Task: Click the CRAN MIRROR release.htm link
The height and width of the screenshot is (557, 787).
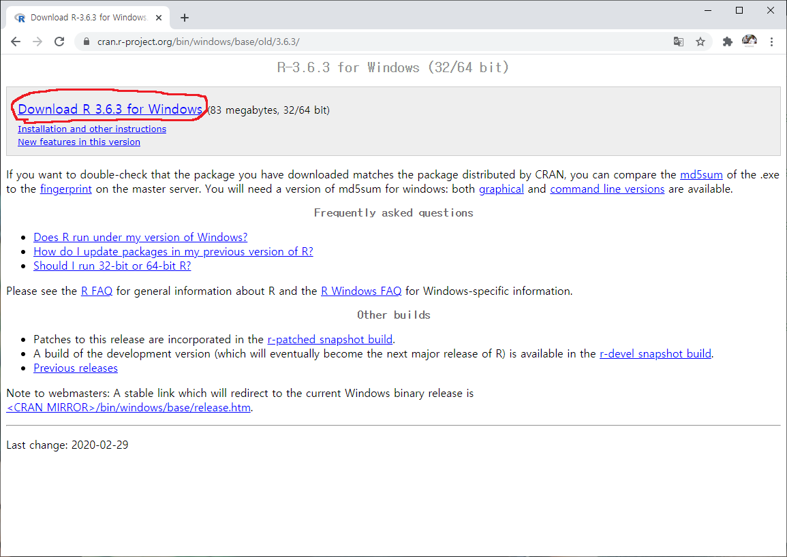Action: point(129,407)
